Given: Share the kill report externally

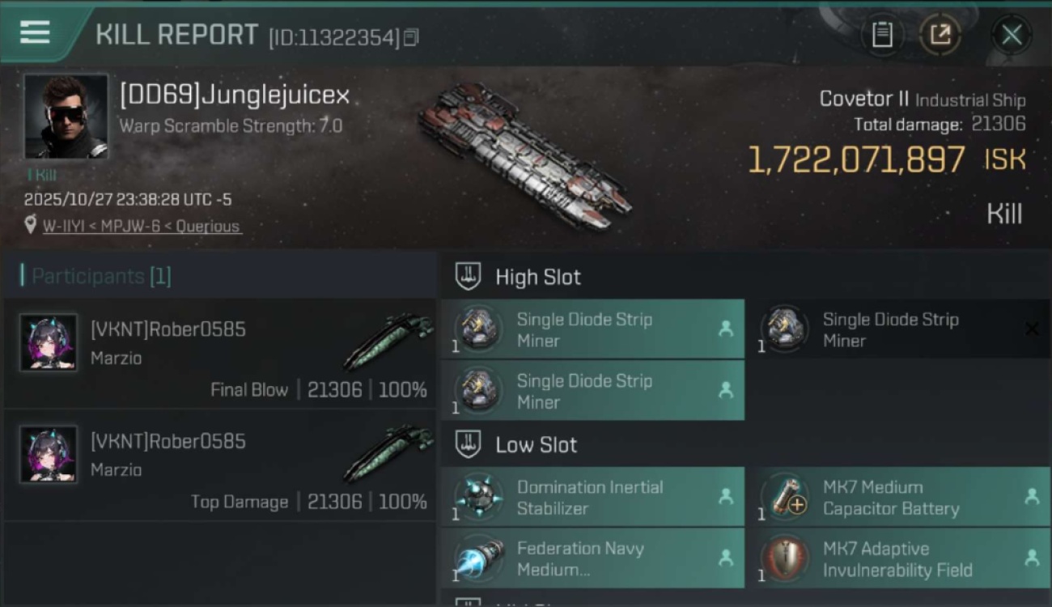Looking at the screenshot, I should [x=940, y=35].
